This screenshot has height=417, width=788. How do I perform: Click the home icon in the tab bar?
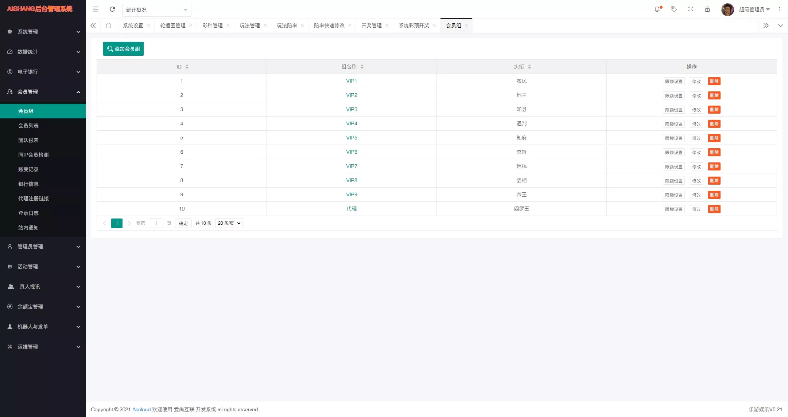click(x=108, y=25)
